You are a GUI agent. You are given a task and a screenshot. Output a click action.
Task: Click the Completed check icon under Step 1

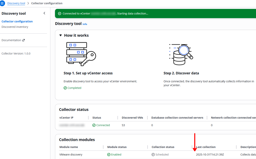click(65, 88)
